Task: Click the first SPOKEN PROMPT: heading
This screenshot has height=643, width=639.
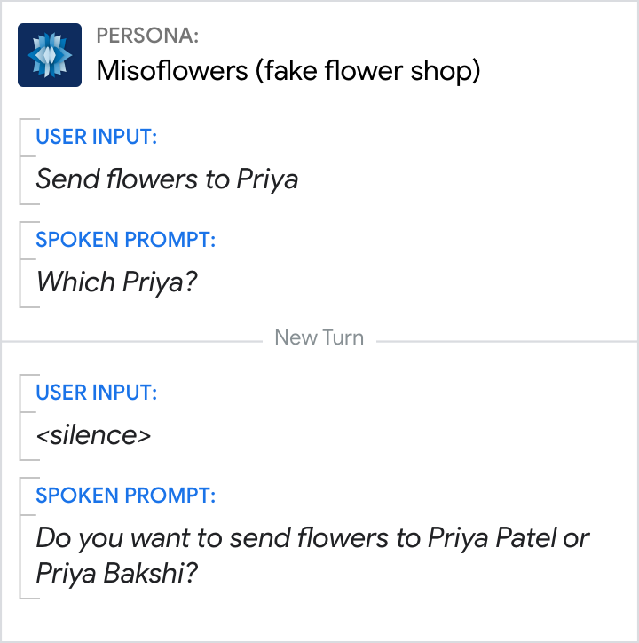Action: pos(126,240)
